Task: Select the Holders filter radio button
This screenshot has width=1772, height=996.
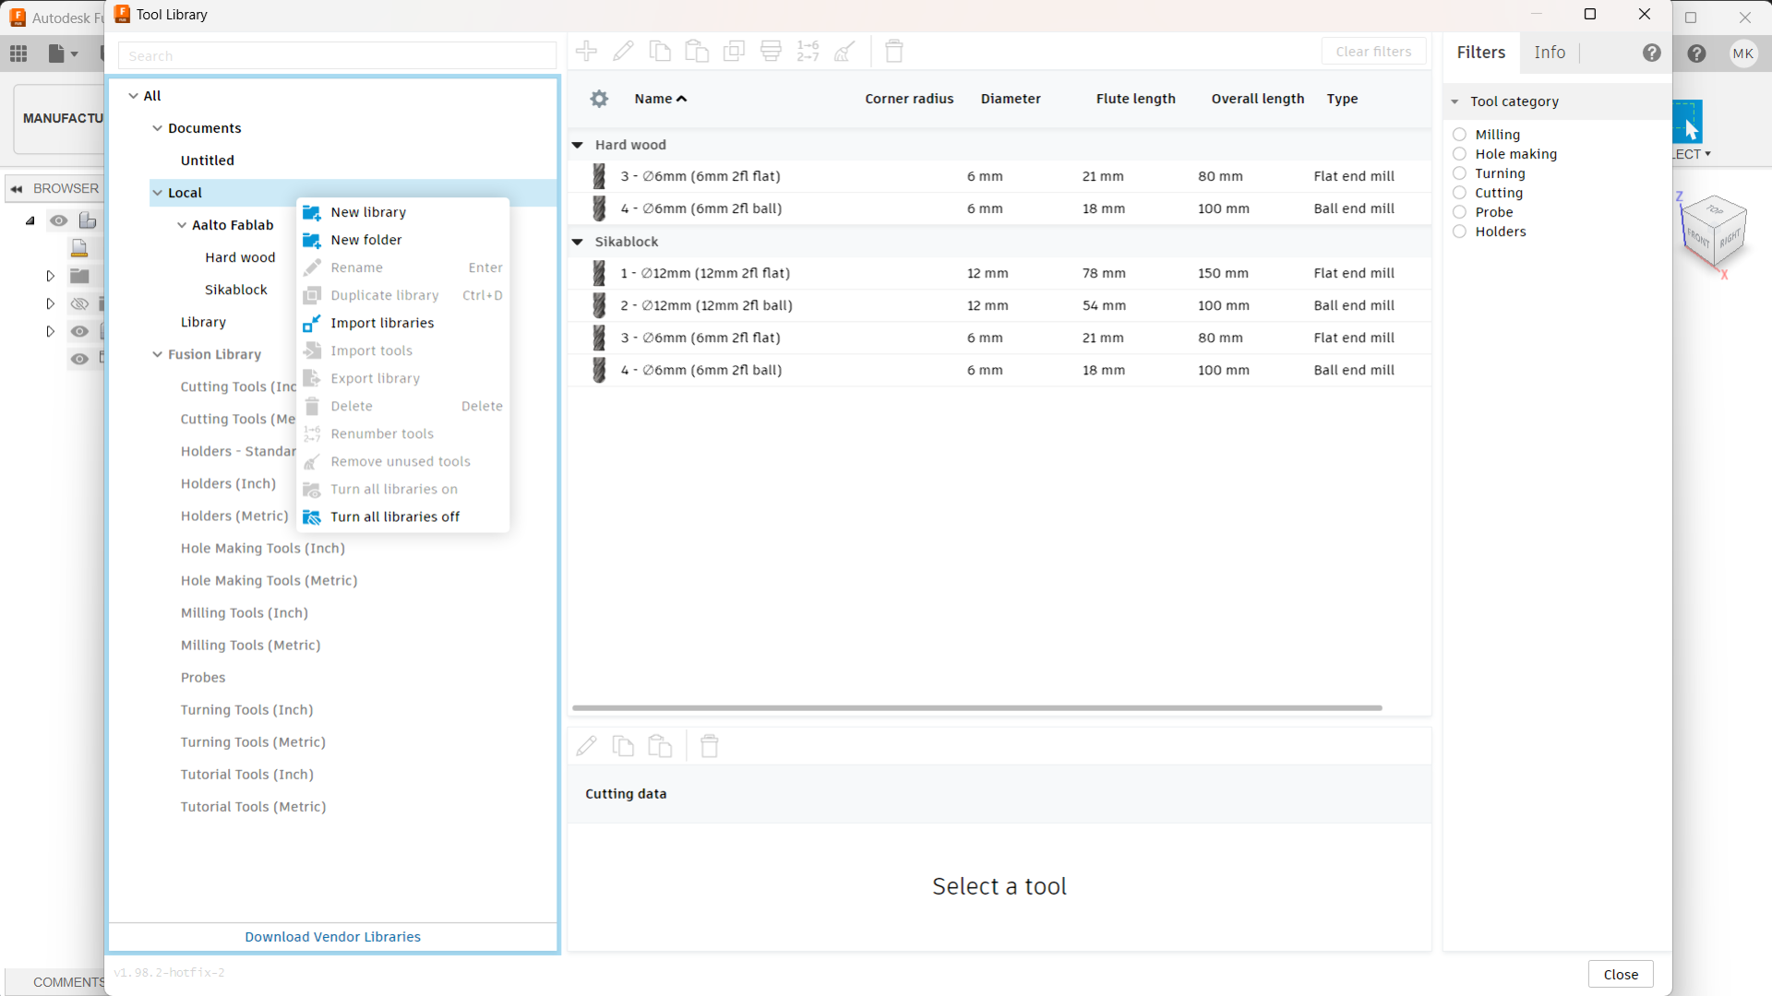Action: (1459, 231)
